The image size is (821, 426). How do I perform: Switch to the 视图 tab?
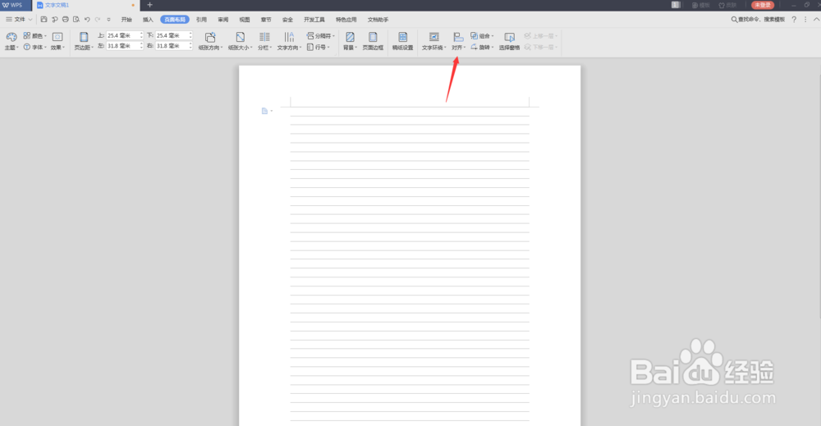[x=245, y=20]
